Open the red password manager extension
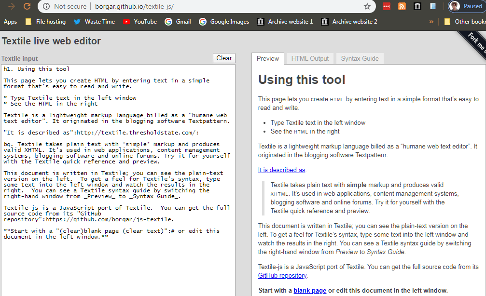 coord(387,6)
